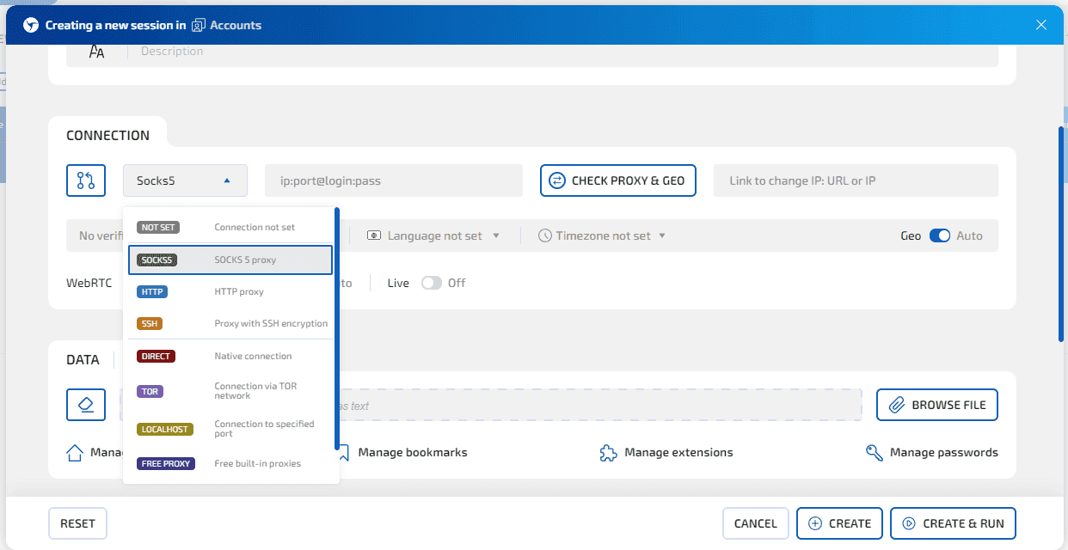Image resolution: width=1068 pixels, height=550 pixels.
Task: Switch the Geo toggle off Auto mode
Action: pyautogui.click(x=940, y=235)
